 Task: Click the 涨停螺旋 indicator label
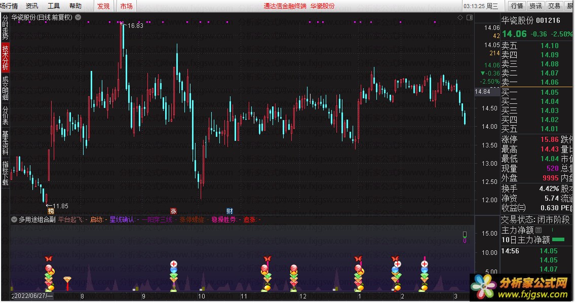[x=192, y=219]
